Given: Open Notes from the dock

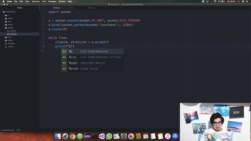Looking at the screenshot, I should 160,136.
